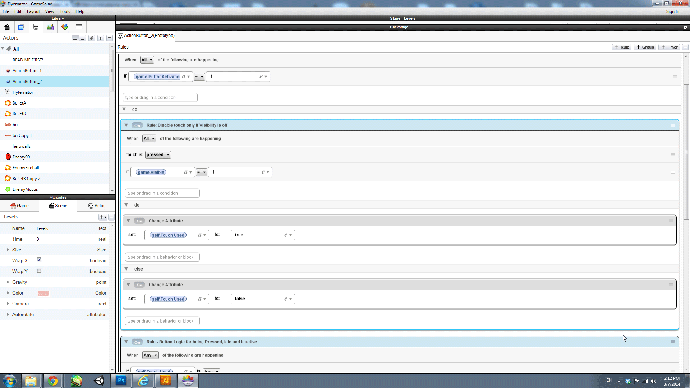The image size is (690, 388).
Task: Open the Behaviors puzzle-piece library tab
Action: [65, 27]
